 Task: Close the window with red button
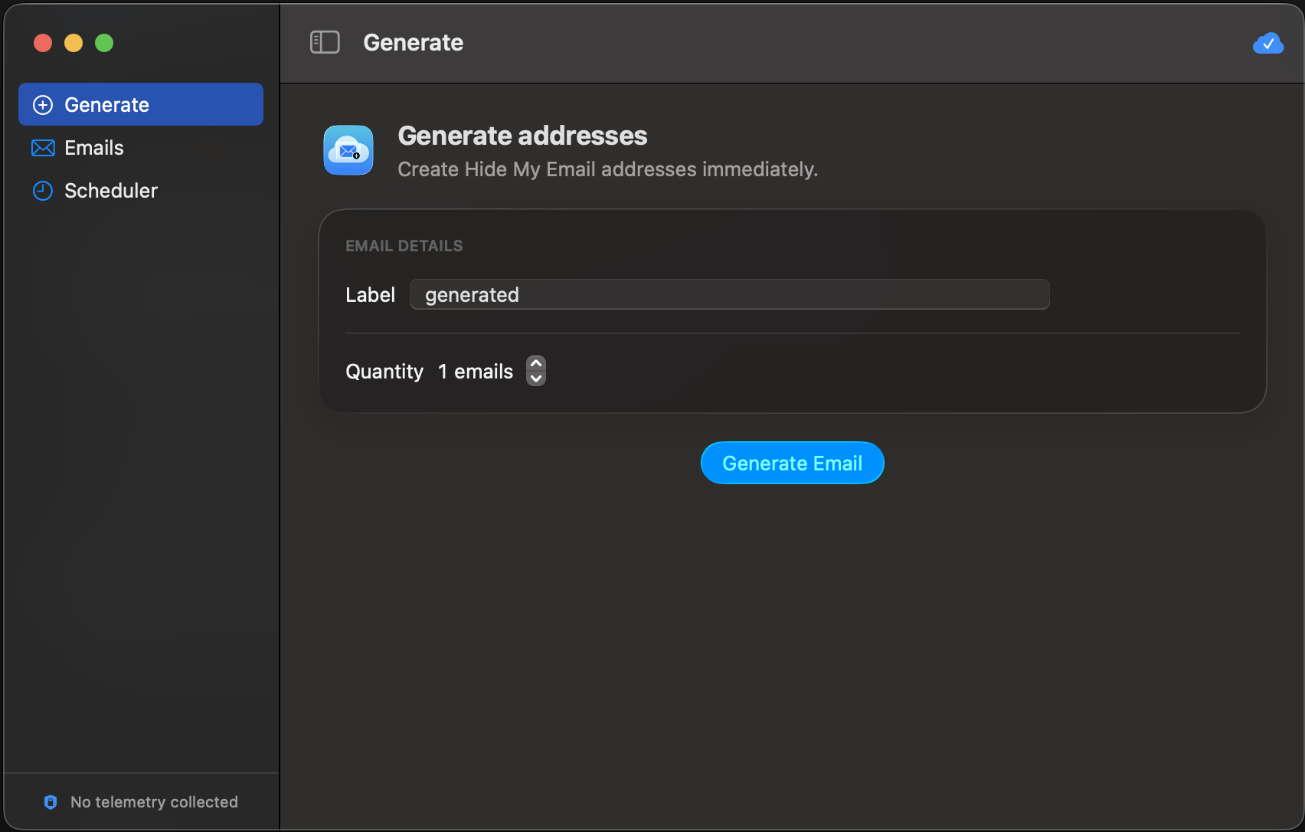(43, 43)
